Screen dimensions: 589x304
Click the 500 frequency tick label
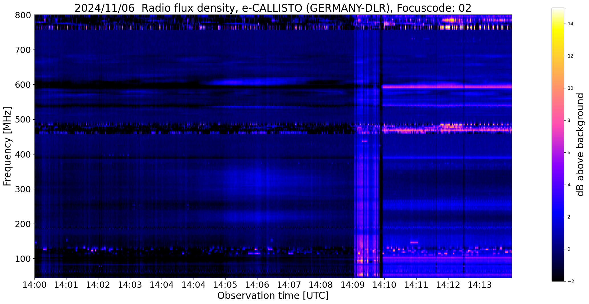pyautogui.click(x=23, y=120)
